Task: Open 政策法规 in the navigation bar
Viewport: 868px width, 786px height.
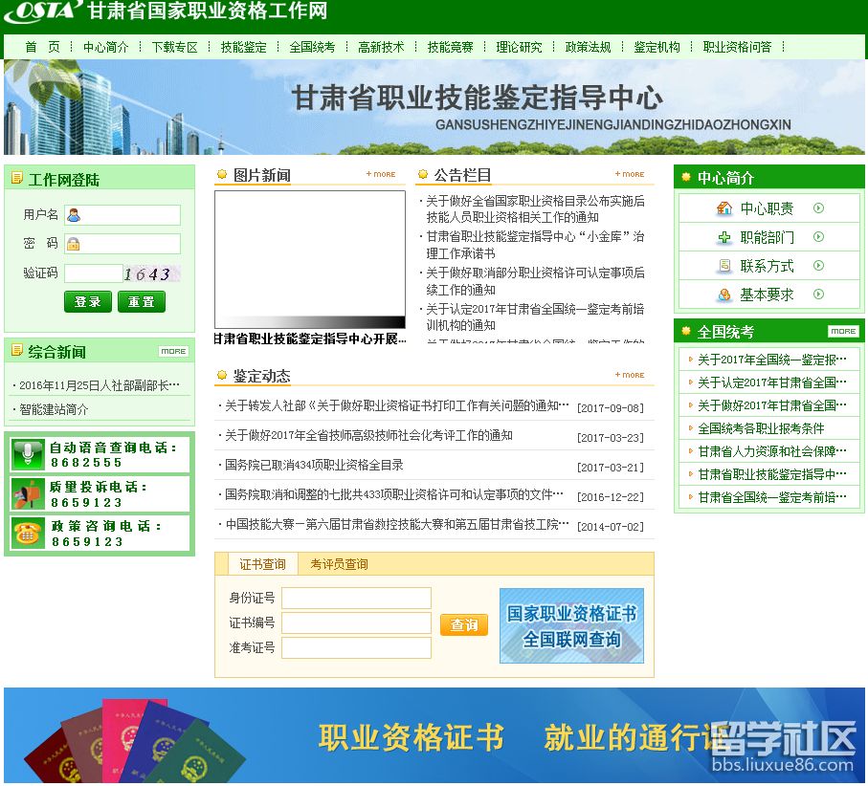Action: pos(588,47)
